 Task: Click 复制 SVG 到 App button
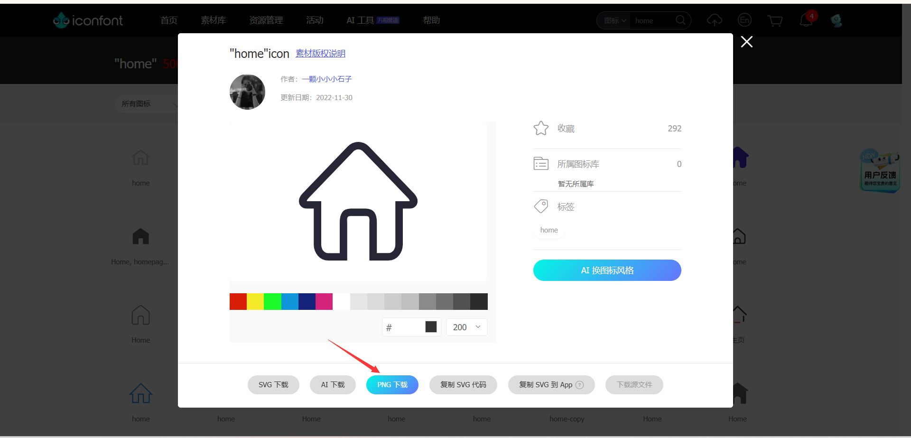(551, 385)
